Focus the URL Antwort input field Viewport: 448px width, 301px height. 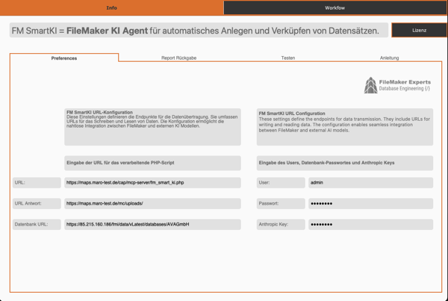(152, 203)
